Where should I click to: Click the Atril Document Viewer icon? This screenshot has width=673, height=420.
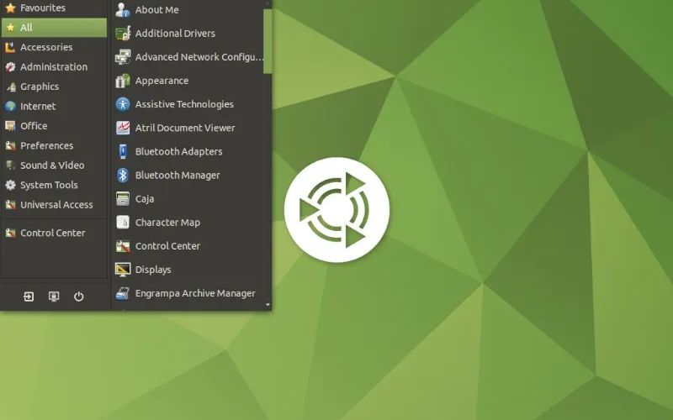pyautogui.click(x=123, y=128)
